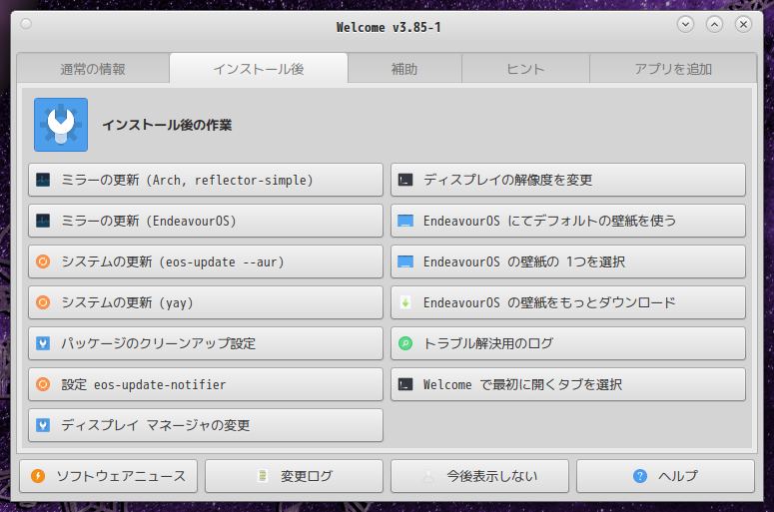Open the ヒント tab
Screen dimensions: 774x512
[525, 69]
